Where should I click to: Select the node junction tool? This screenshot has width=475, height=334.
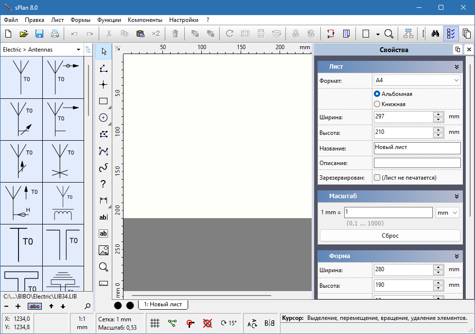[103, 85]
